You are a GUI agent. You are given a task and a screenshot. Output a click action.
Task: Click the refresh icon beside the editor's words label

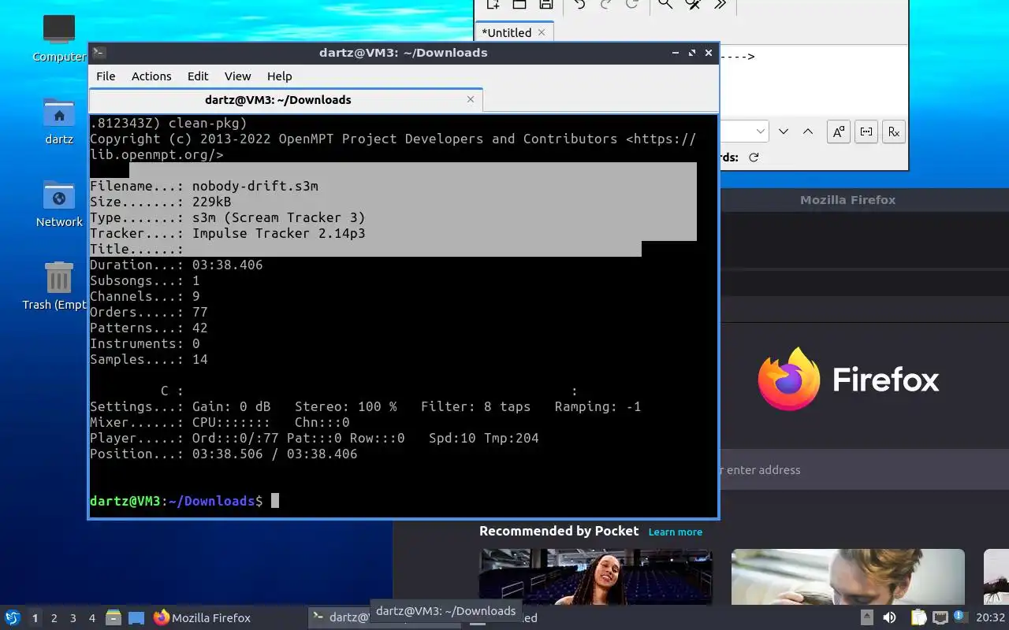coord(754,157)
